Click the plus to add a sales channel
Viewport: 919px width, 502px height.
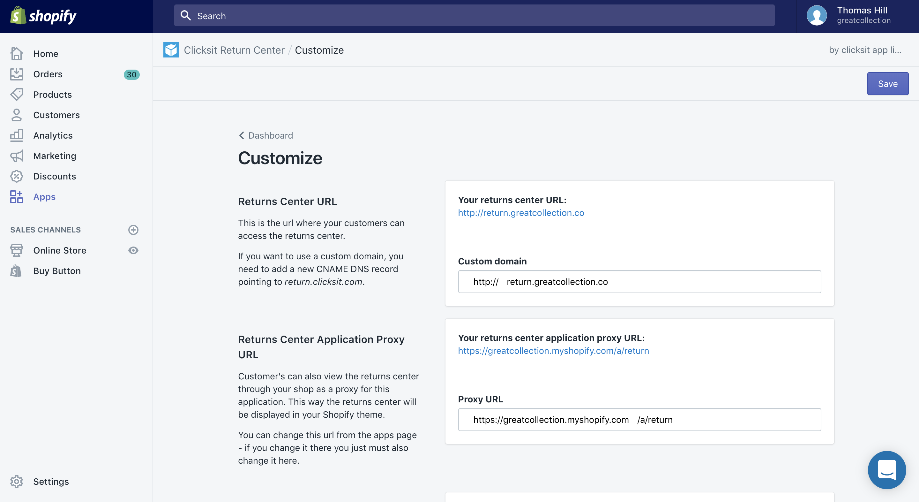point(133,230)
